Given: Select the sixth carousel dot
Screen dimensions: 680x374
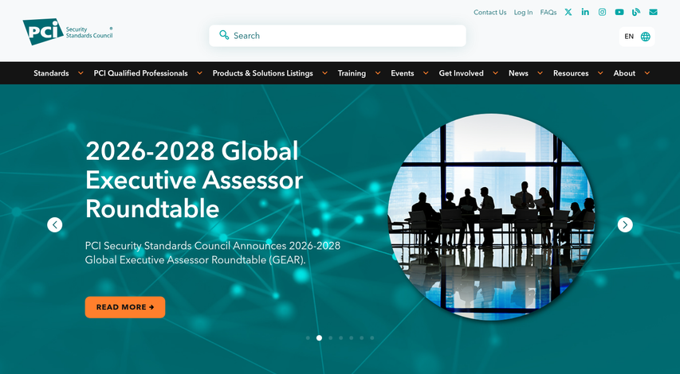Looking at the screenshot, I should tap(362, 338).
